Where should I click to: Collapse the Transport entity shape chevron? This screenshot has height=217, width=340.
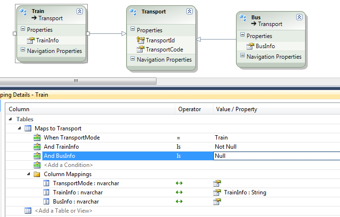pos(189,12)
